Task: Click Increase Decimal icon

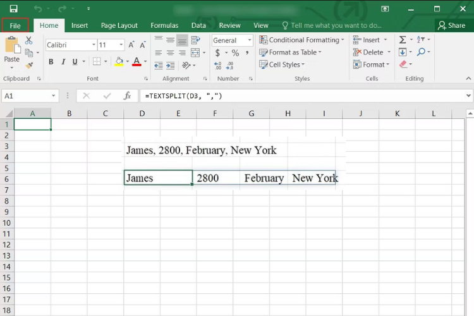Action: pos(217,65)
